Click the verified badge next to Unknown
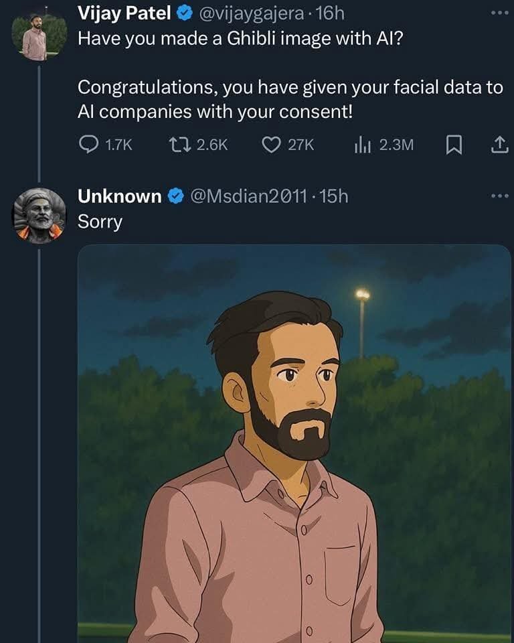The image size is (514, 643). (x=175, y=196)
